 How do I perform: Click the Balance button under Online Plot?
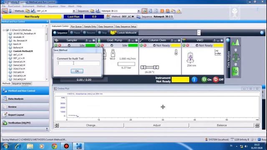click(222, 125)
